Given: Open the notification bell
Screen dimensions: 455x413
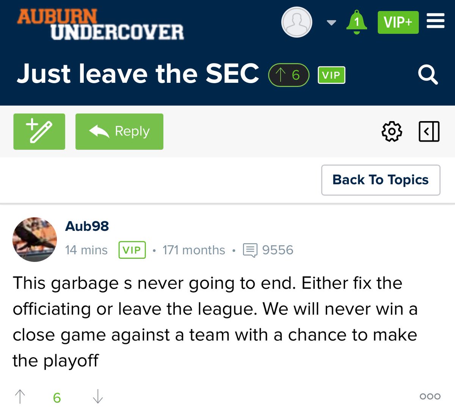Looking at the screenshot, I should pos(356,22).
